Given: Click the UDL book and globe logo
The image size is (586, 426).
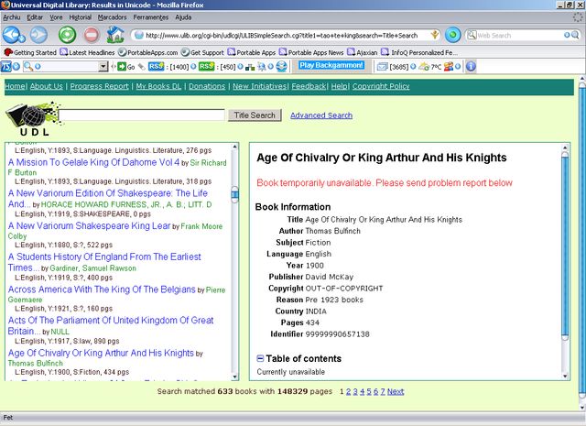Looking at the screenshot, I should (x=33, y=119).
